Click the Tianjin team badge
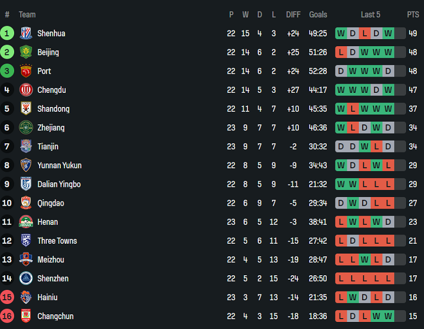 pos(26,147)
